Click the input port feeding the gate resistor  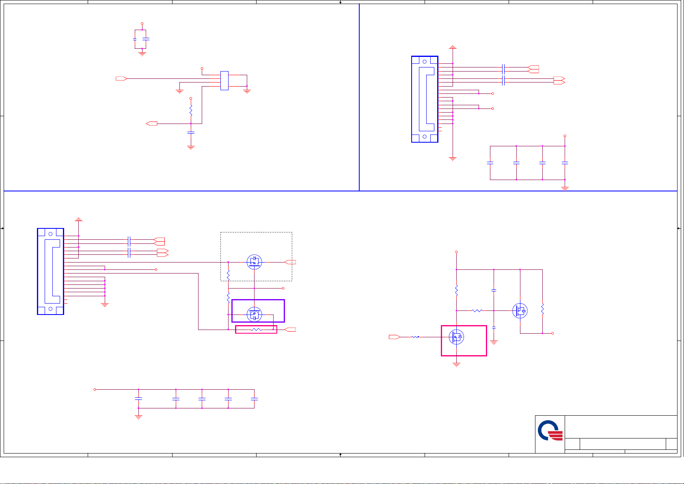[395, 337]
